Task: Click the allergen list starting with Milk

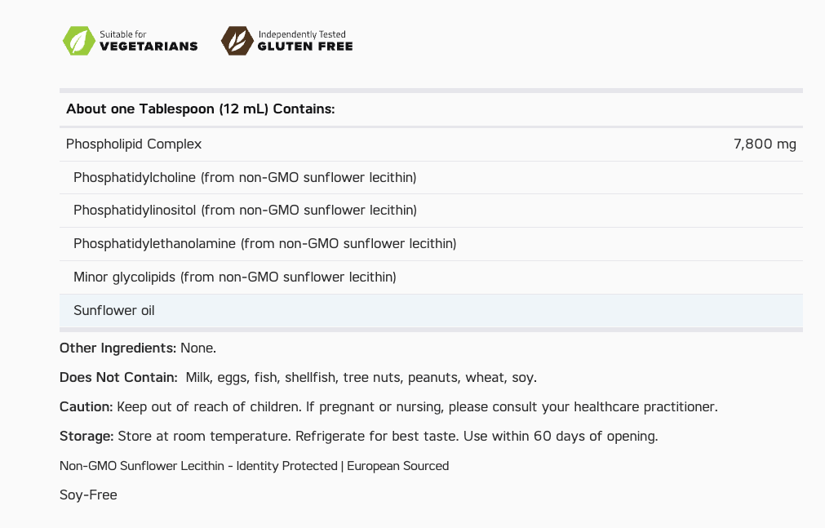Action: 361,377
